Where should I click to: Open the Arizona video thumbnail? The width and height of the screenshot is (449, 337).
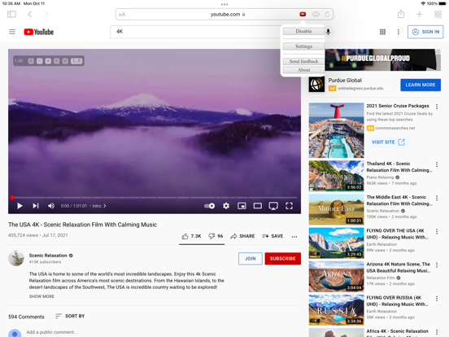(x=336, y=276)
